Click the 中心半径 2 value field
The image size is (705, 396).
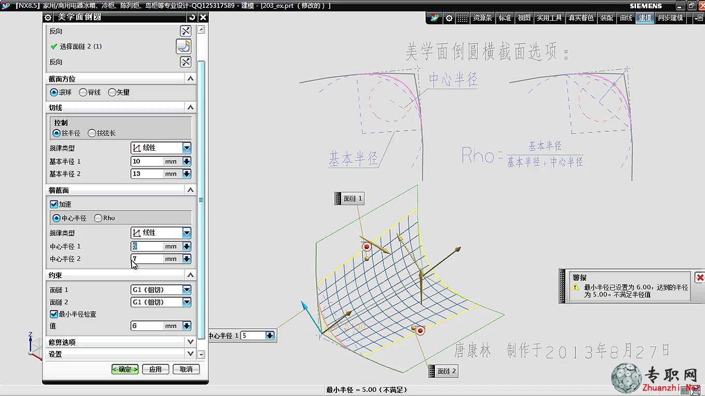(146, 259)
